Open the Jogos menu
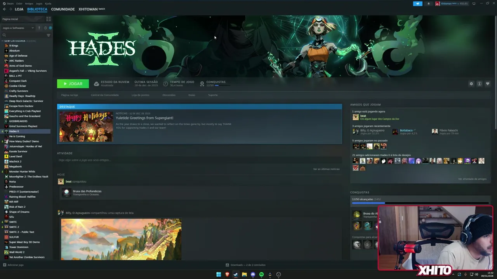The width and height of the screenshot is (497, 279). click(x=39, y=3)
